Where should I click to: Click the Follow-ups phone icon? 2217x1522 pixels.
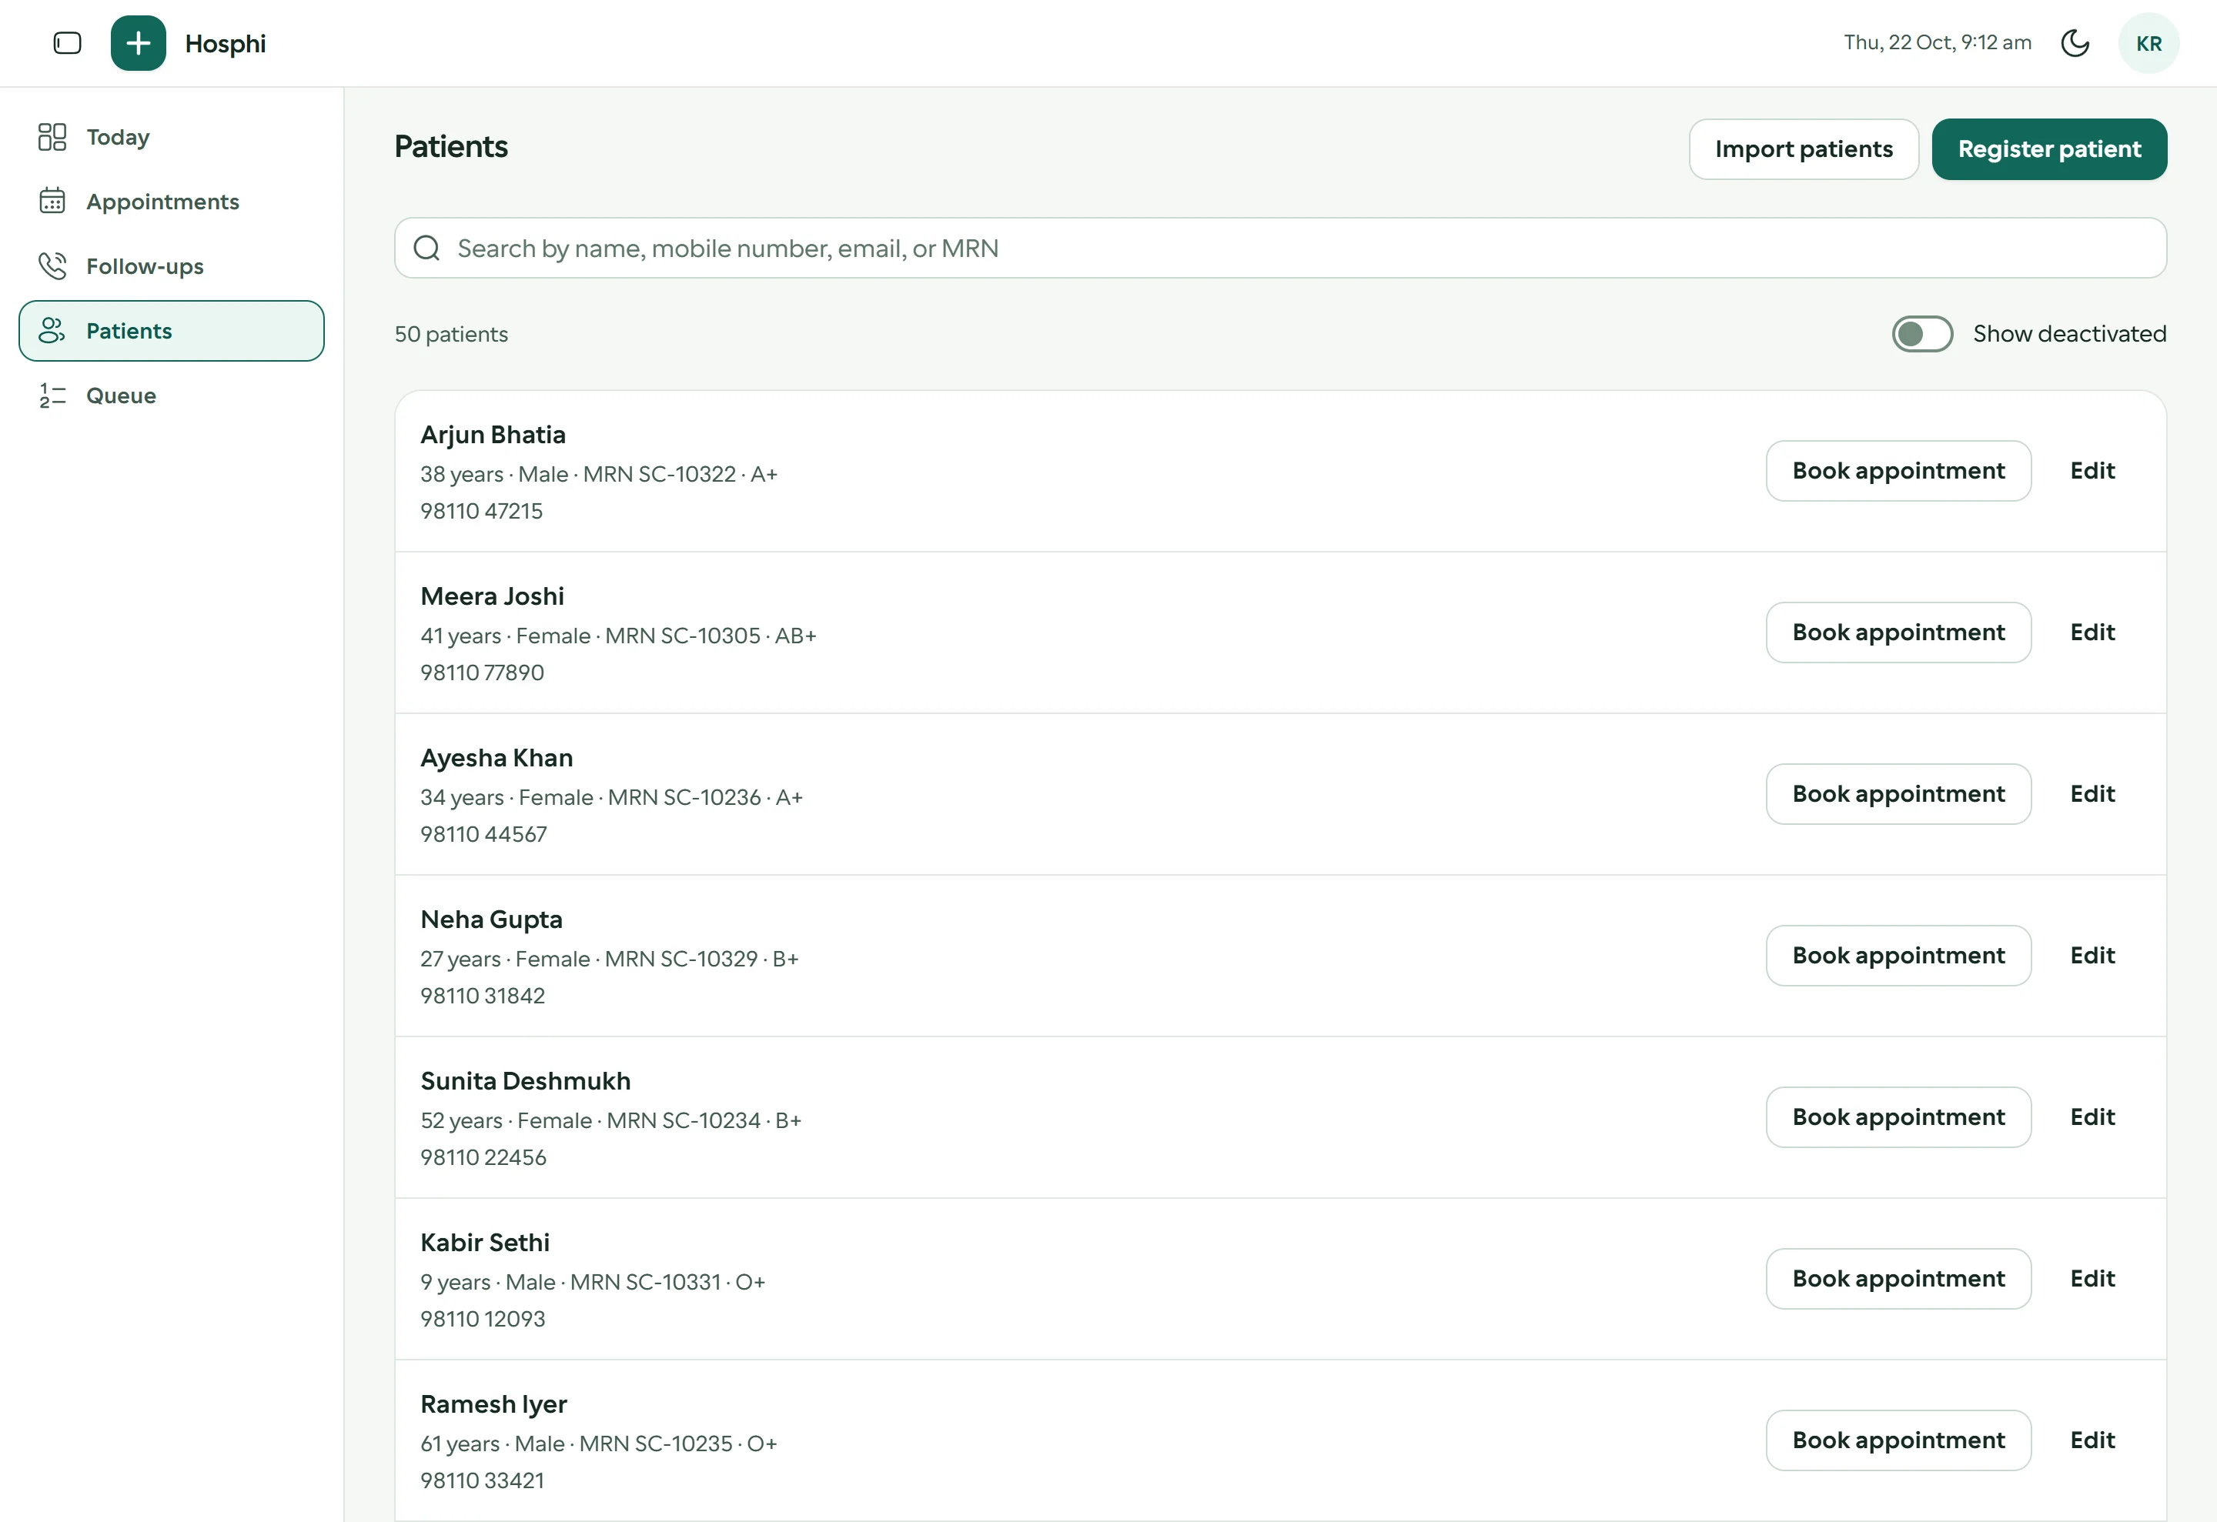52,266
